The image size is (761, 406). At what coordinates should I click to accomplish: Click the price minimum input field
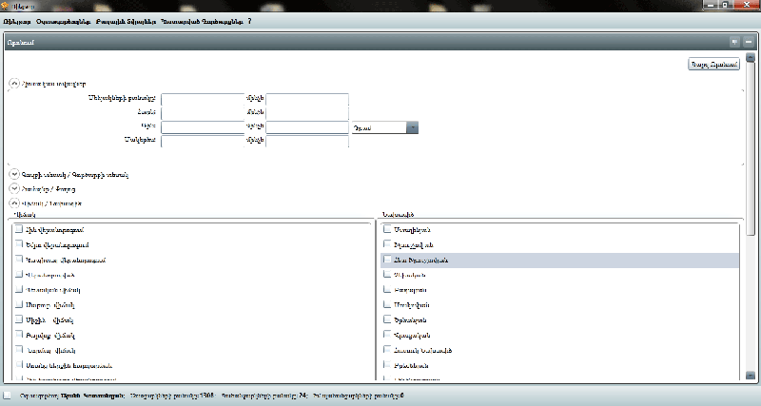pyautogui.click(x=203, y=127)
